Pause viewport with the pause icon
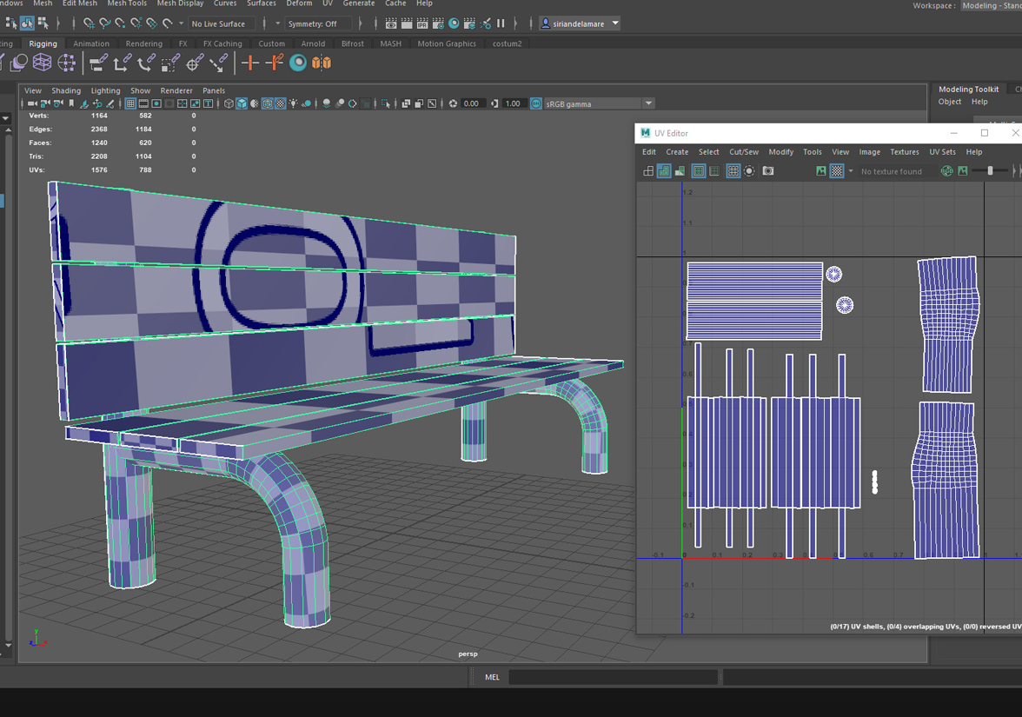Image resolution: width=1022 pixels, height=717 pixels. point(501,23)
